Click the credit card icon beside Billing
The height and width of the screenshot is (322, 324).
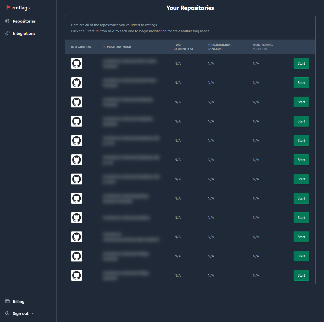pos(7,301)
